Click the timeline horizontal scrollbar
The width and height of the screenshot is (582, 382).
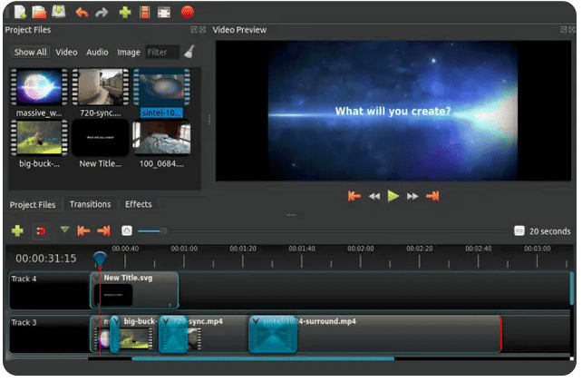pyautogui.click(x=263, y=358)
